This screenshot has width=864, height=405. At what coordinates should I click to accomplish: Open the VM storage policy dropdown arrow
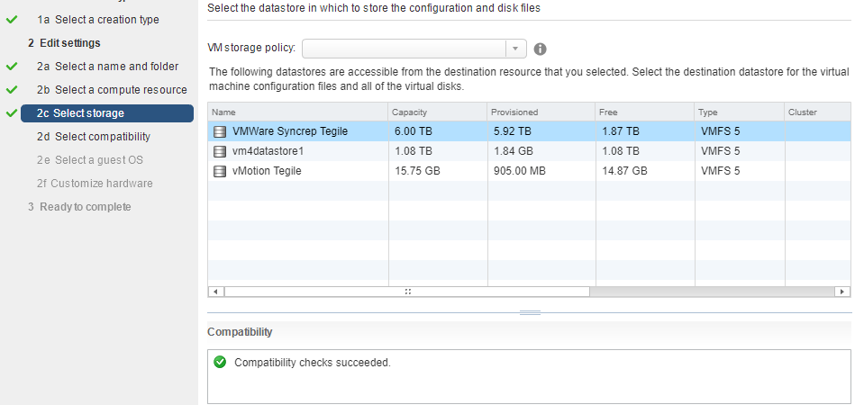515,49
